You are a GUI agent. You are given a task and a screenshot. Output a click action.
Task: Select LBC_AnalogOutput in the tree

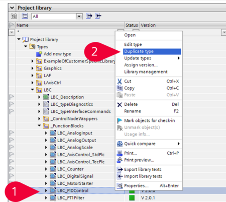77,141
